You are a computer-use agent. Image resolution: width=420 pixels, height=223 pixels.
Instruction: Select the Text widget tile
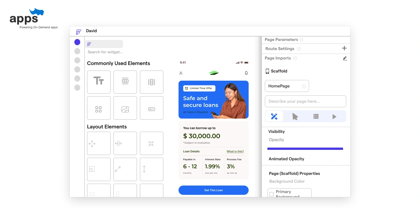click(98, 82)
